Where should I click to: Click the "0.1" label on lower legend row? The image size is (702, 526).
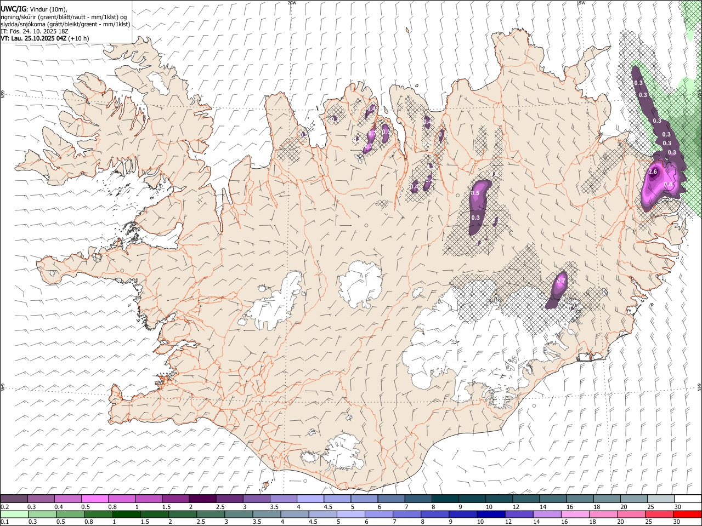click(5, 522)
